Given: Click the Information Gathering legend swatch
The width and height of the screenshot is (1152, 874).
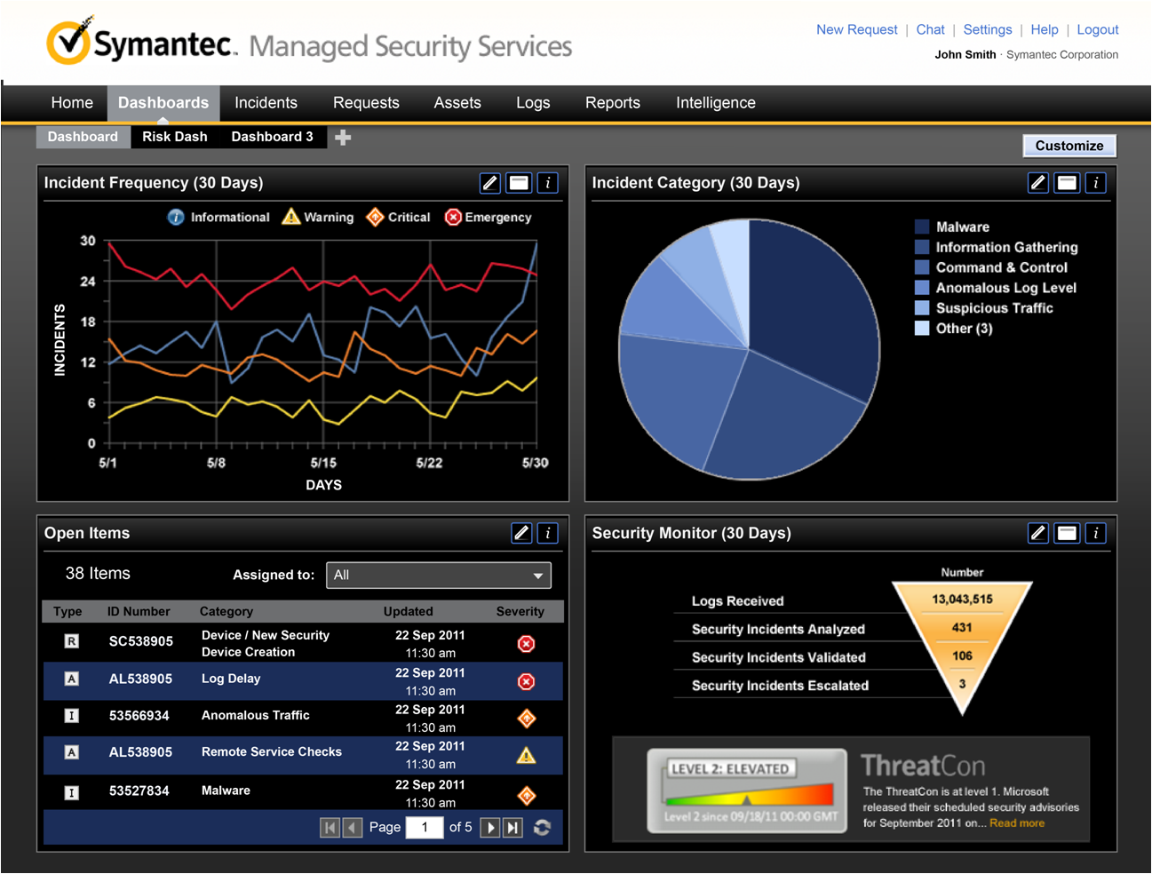Looking at the screenshot, I should click(x=922, y=247).
